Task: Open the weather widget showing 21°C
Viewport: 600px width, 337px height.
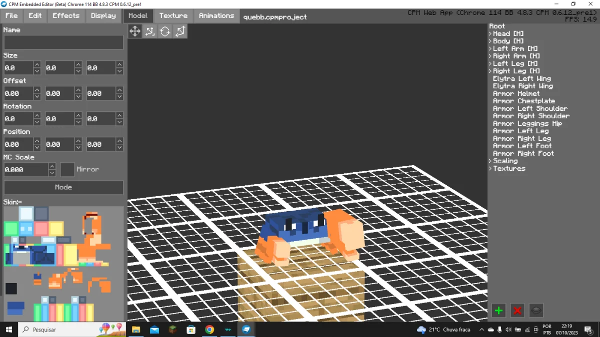Action: pos(443,330)
